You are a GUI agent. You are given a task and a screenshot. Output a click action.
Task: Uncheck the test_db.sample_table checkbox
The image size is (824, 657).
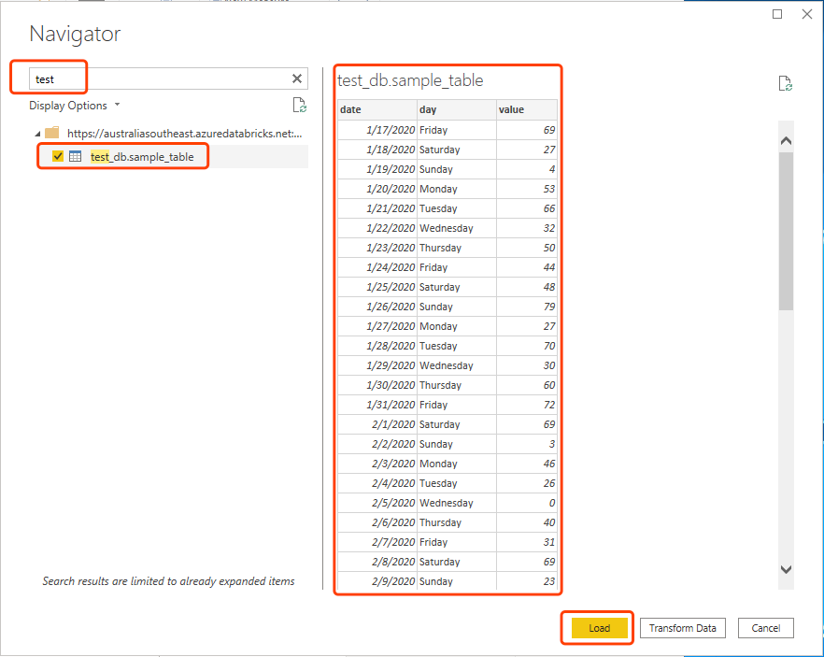[57, 156]
